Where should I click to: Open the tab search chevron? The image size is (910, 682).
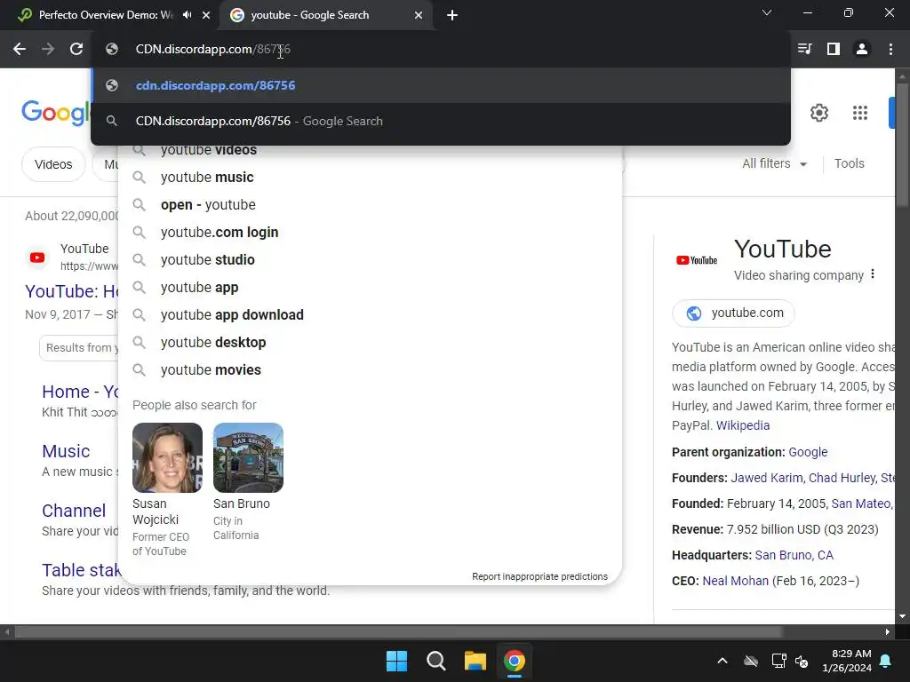(767, 12)
